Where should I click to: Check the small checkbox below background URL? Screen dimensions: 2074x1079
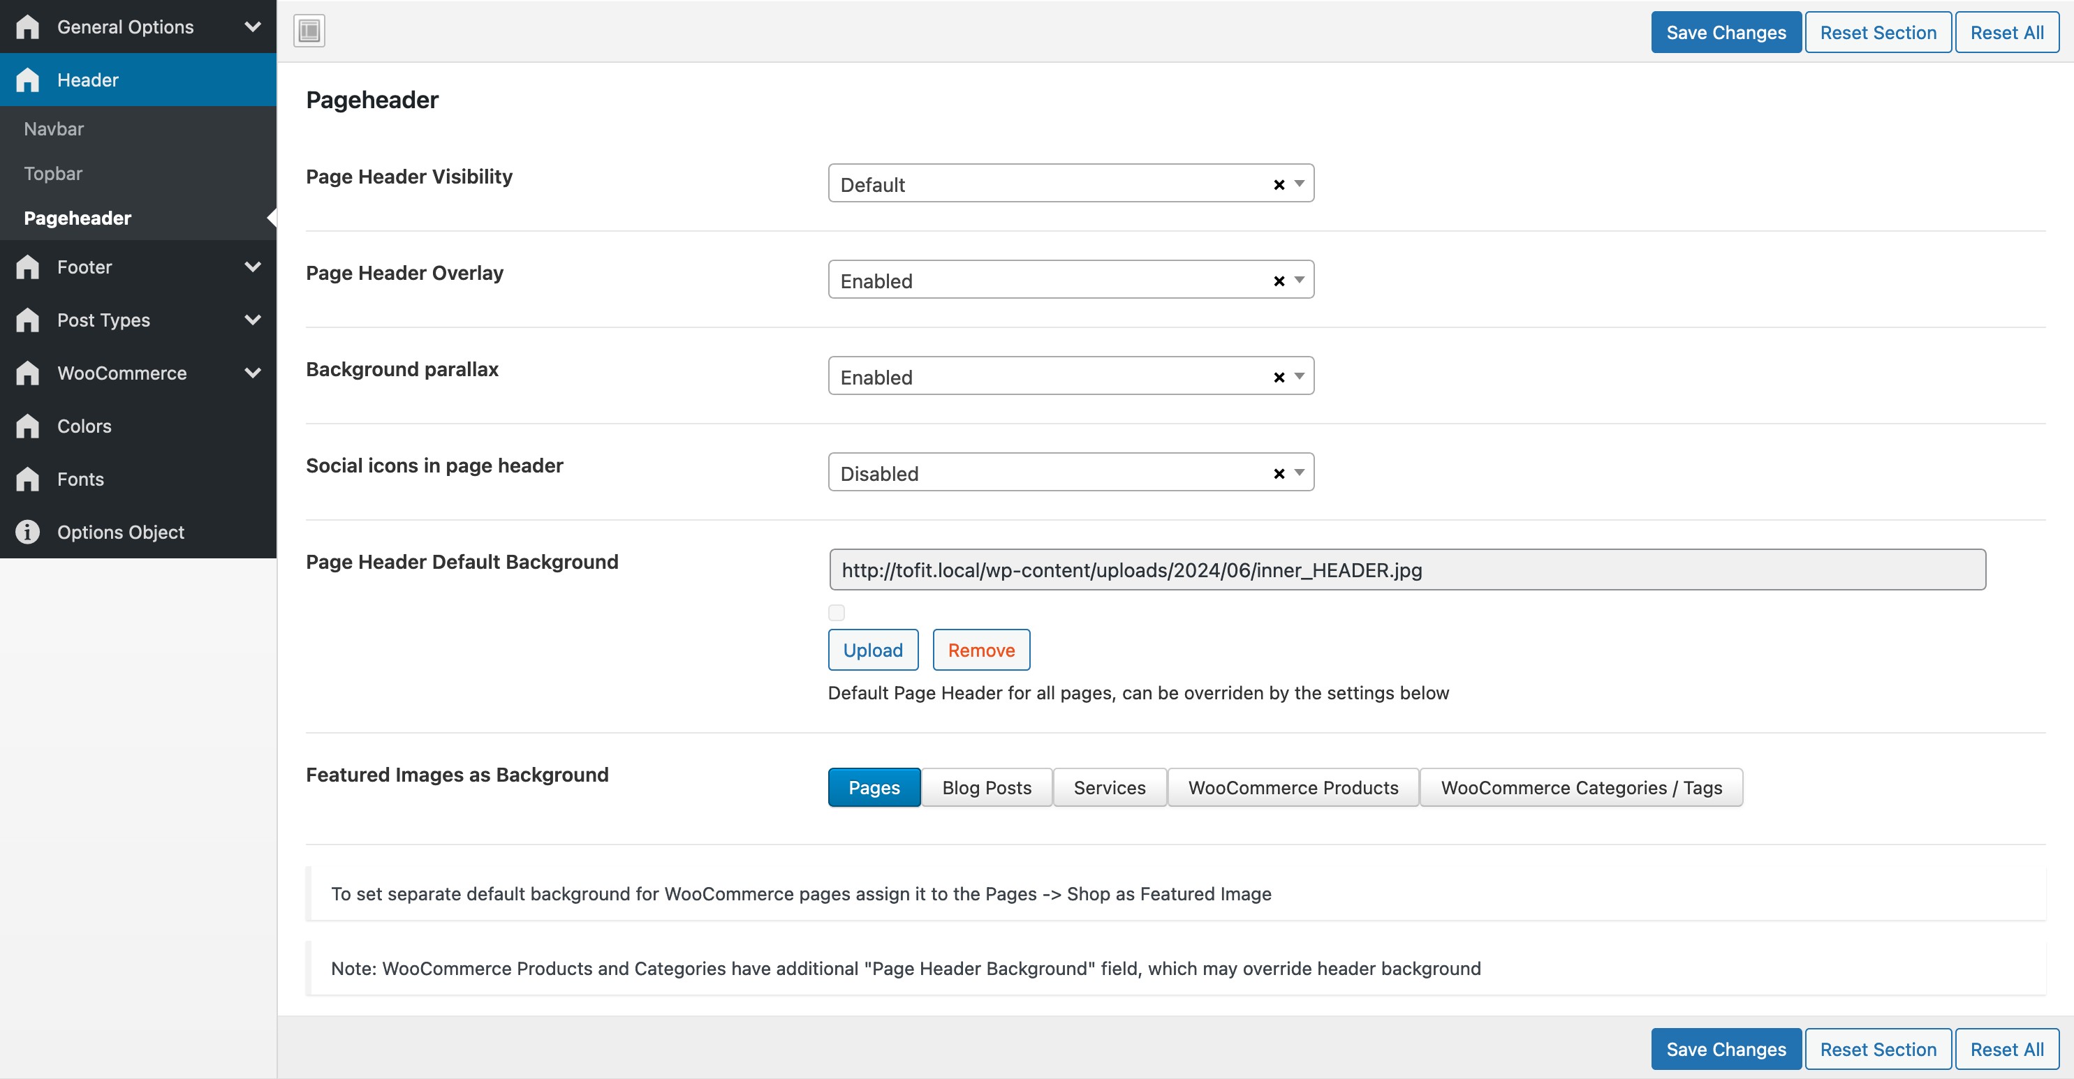click(837, 612)
